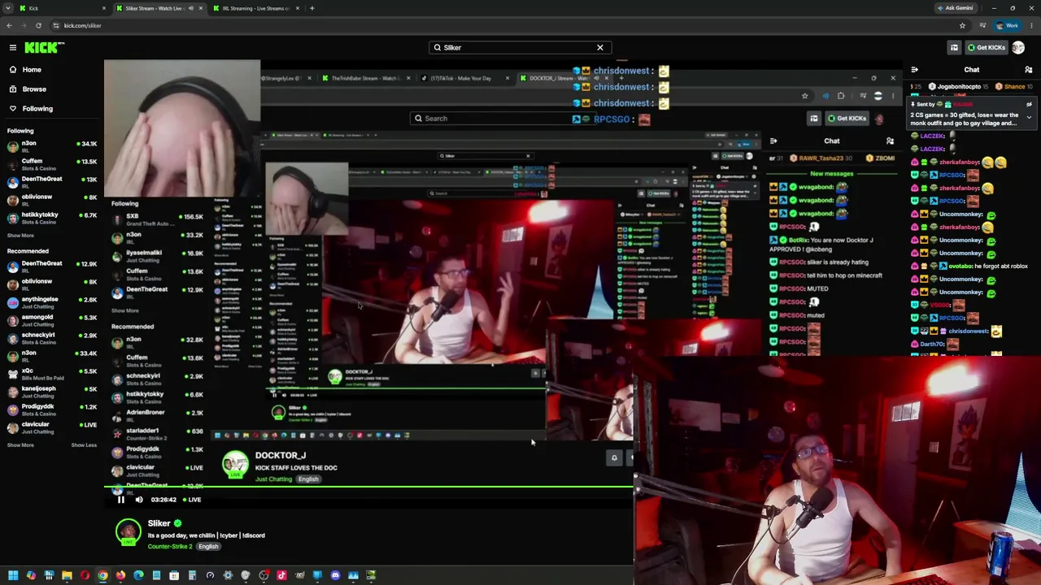Hide the pinned chat message
This screenshot has width=1041, height=585.
(x=1029, y=105)
